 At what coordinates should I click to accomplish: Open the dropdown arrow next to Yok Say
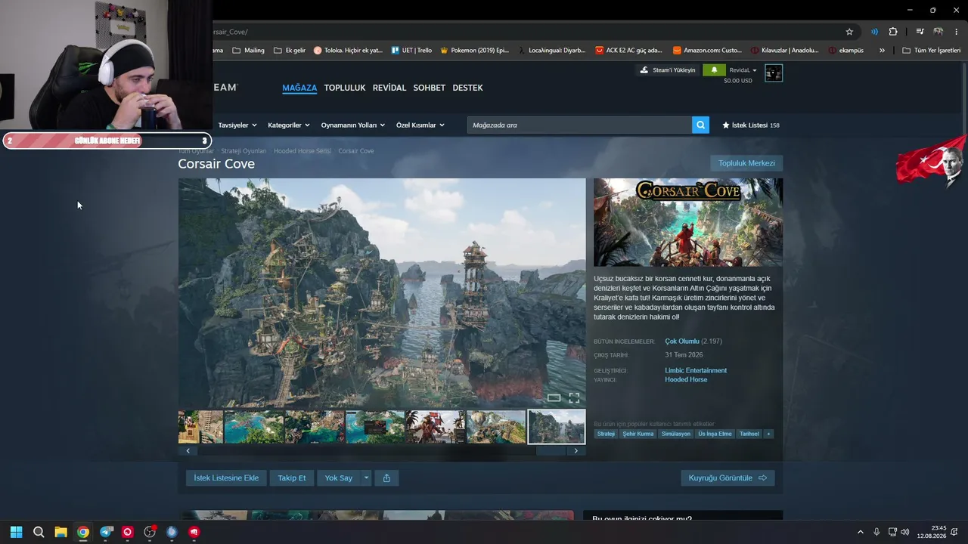tap(366, 478)
